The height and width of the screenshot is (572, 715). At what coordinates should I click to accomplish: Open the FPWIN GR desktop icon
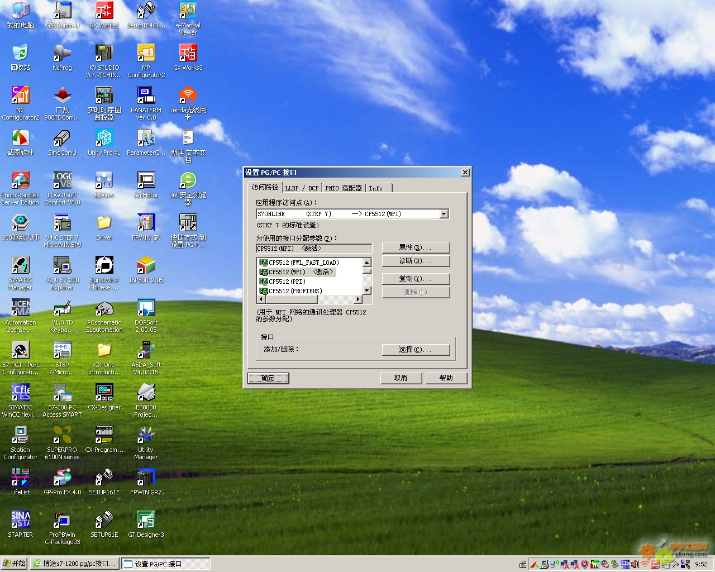(146, 227)
